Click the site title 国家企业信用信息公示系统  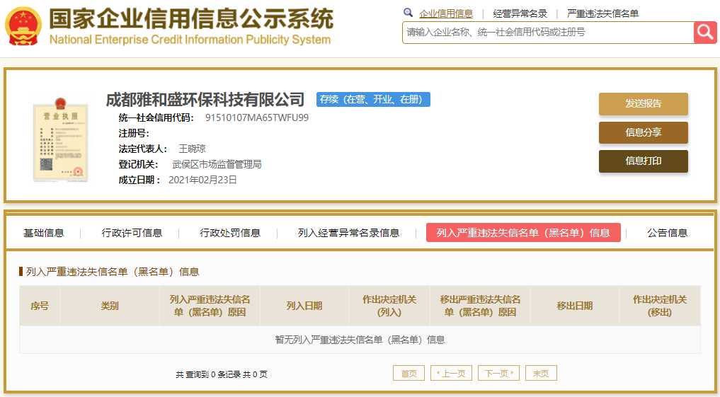pyautogui.click(x=191, y=19)
